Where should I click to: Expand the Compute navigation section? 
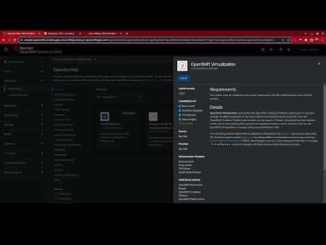point(23,153)
